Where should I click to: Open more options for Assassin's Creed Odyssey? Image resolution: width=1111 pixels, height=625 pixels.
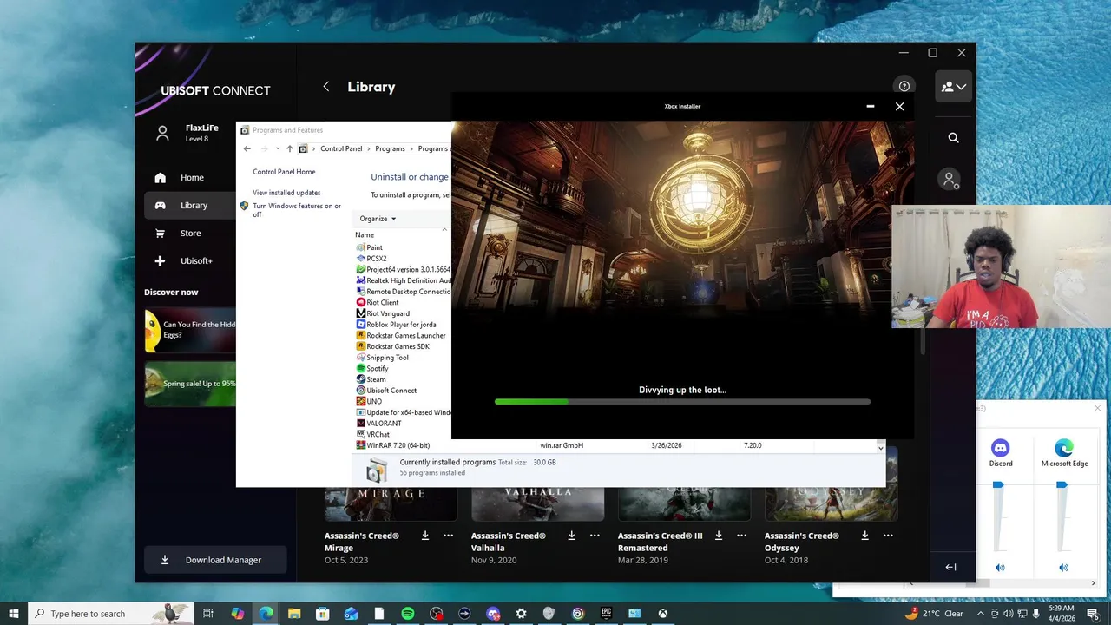[x=888, y=536]
